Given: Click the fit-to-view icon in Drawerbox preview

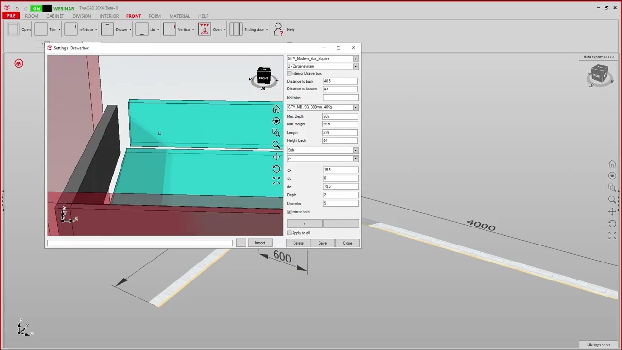Looking at the screenshot, I should pyautogui.click(x=276, y=180).
